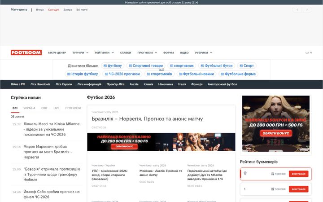Click реєстрація button for 500 EUR bookmaker
This screenshot has height=202, width=323.
tap(298, 189)
